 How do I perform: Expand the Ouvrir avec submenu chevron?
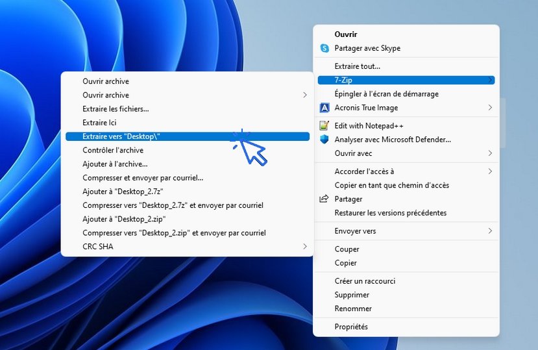[490, 153]
